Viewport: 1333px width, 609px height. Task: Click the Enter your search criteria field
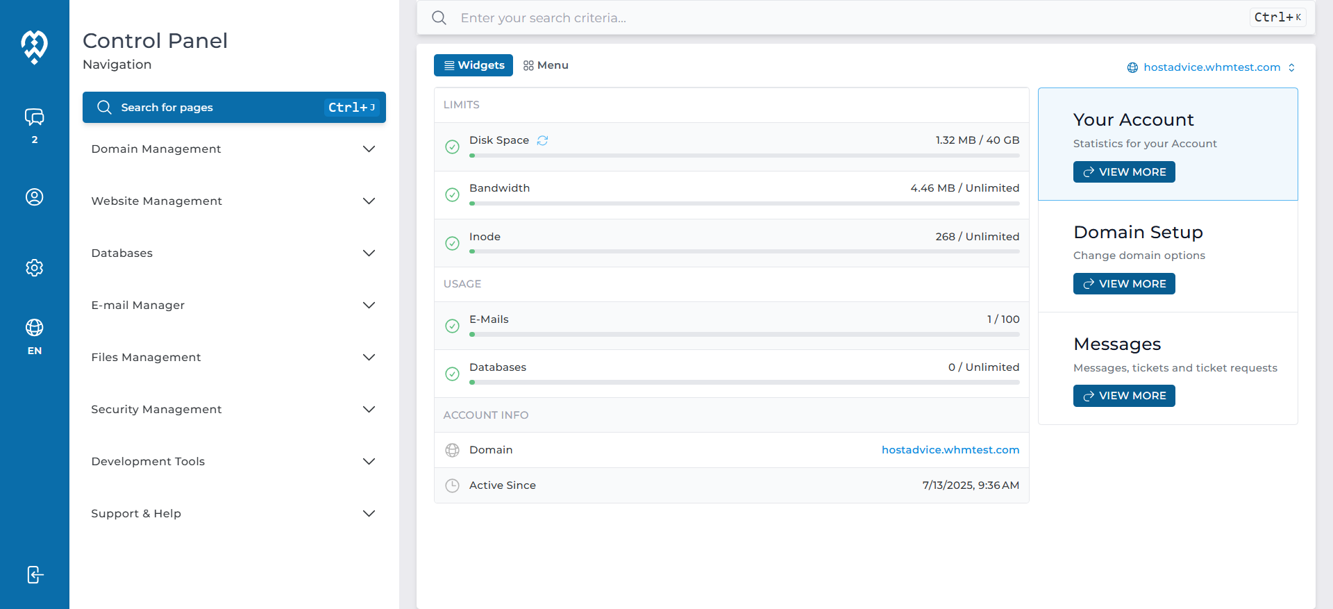(866, 17)
